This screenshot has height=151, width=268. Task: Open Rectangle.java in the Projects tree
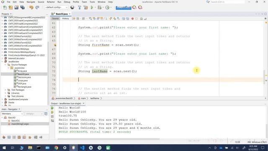(x=24, y=87)
